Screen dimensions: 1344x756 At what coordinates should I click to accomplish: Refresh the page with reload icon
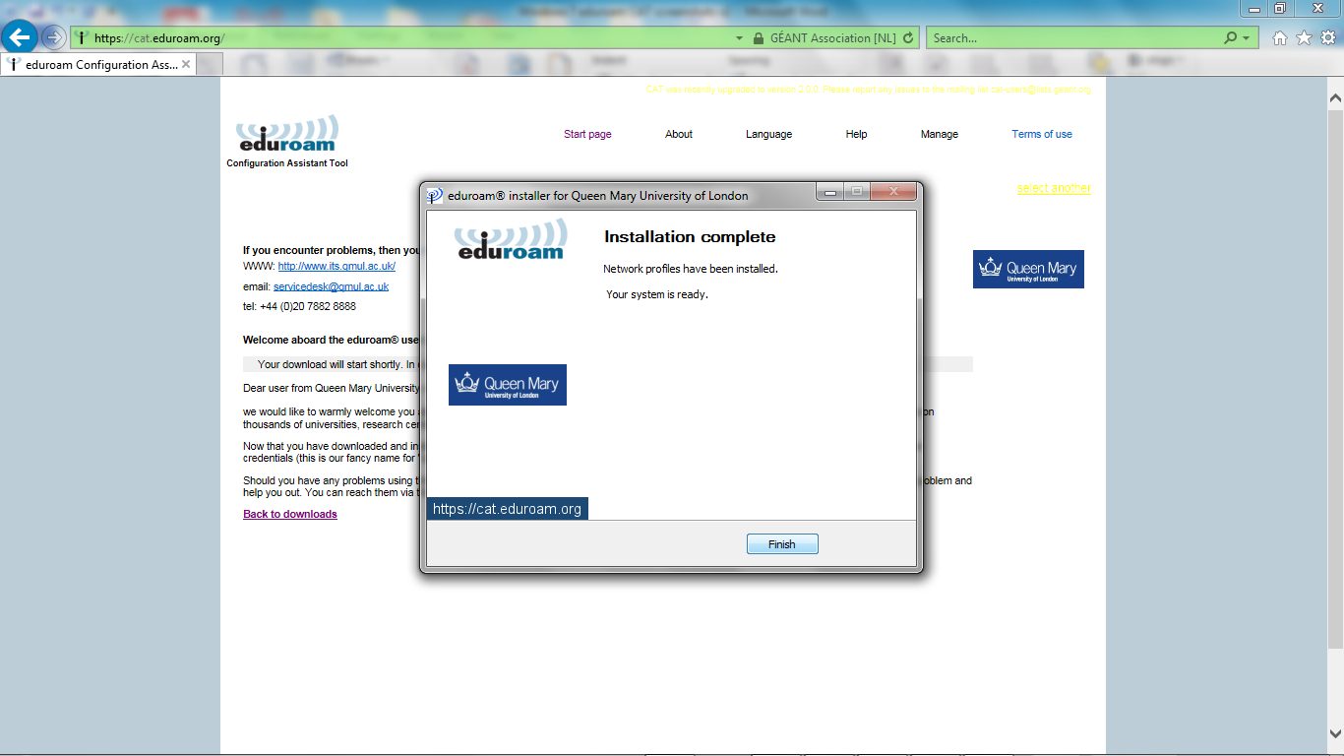[x=908, y=38]
